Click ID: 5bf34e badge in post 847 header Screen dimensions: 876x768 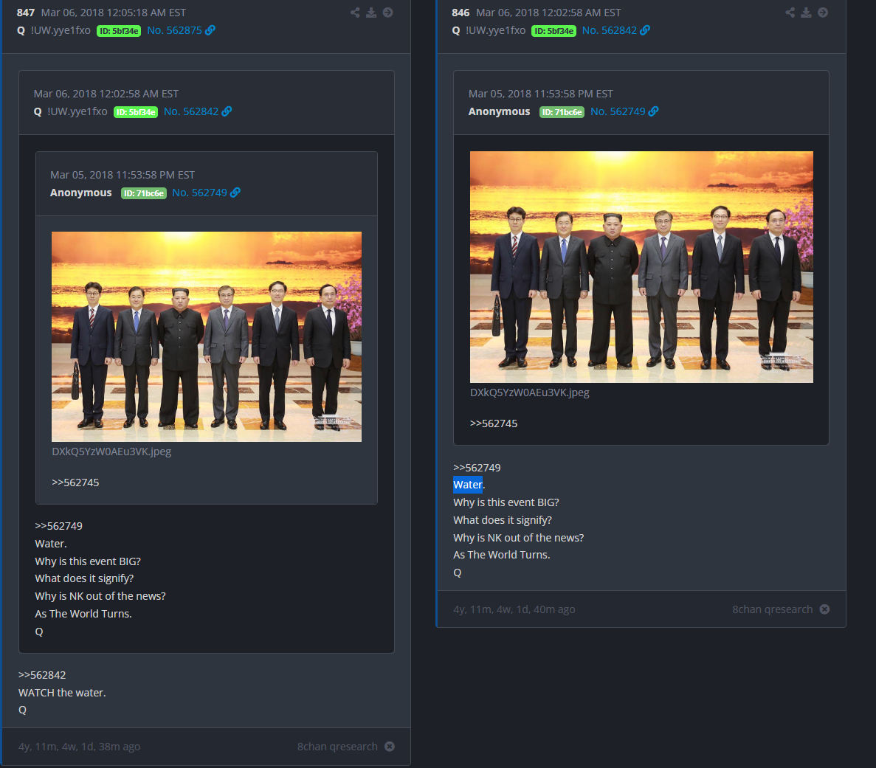[119, 31]
